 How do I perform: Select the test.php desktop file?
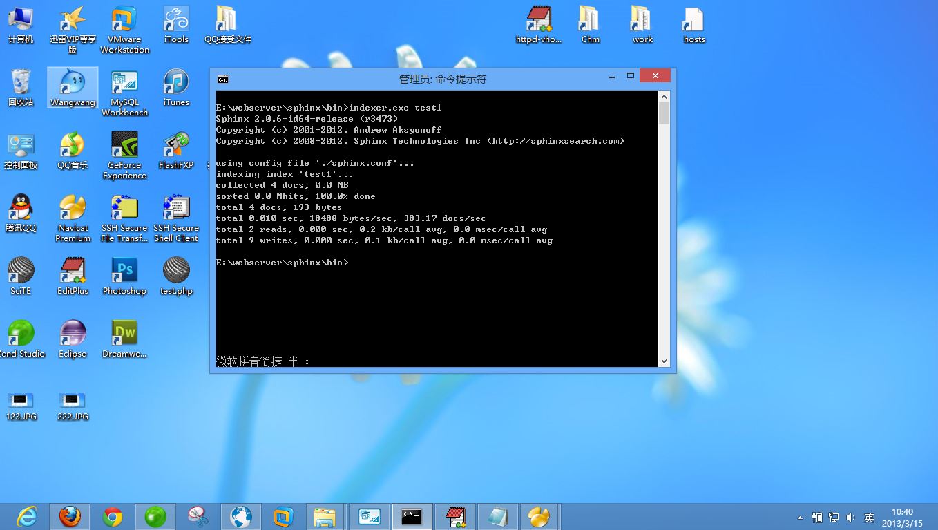pos(176,276)
